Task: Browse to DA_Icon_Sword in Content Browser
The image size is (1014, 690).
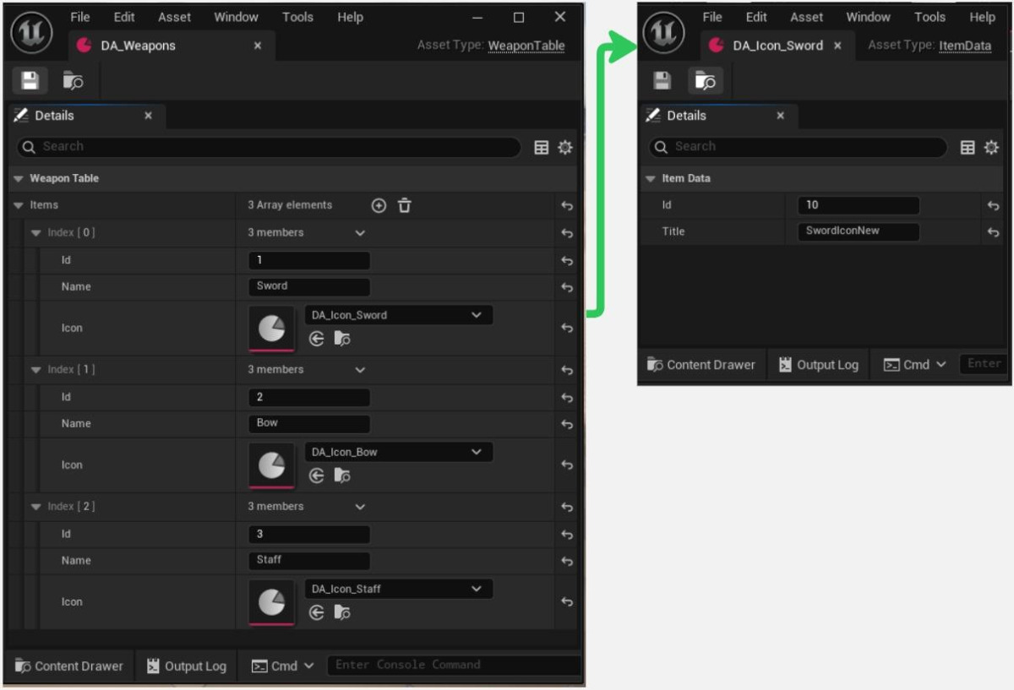Action: pos(342,339)
